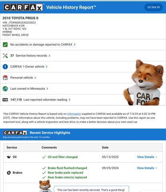The height and width of the screenshot is (192, 166).
Task: Click the globe icon for last owned location
Action: click(x=5, y=89)
